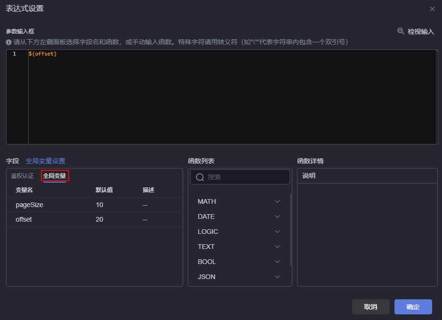Click the description '--' for offset
Viewport: 442px width, 320px height.
click(x=145, y=220)
